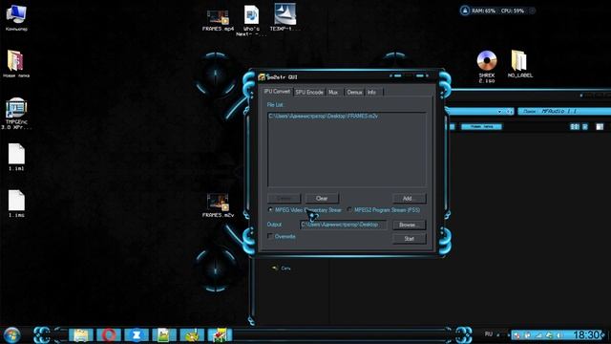
Task: Open the paint palette taskbar icon
Action: coord(192,335)
